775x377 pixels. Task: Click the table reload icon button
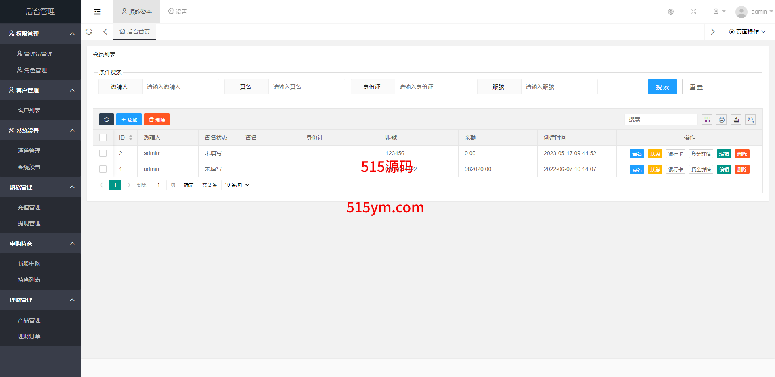[x=107, y=120]
